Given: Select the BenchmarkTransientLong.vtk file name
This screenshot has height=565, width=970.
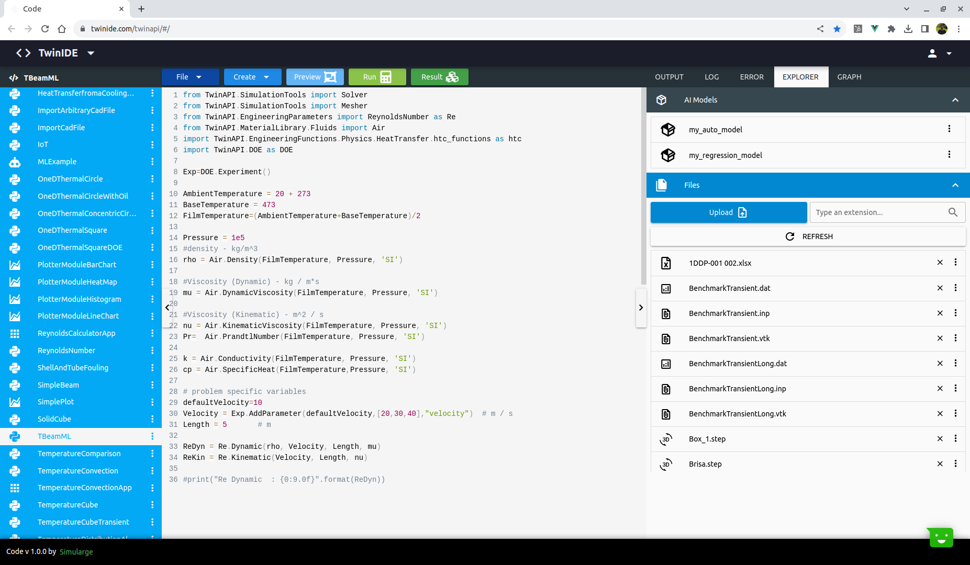Looking at the screenshot, I should (x=737, y=414).
